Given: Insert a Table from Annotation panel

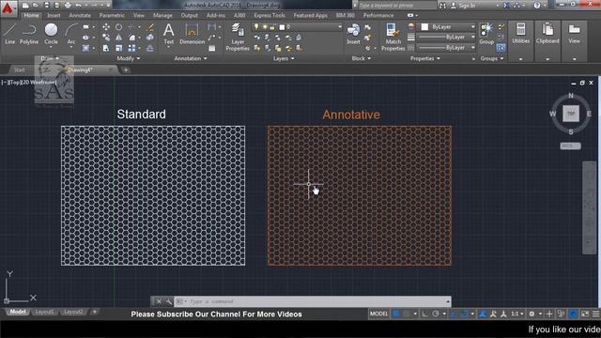Looking at the screenshot, I should click(x=212, y=48).
